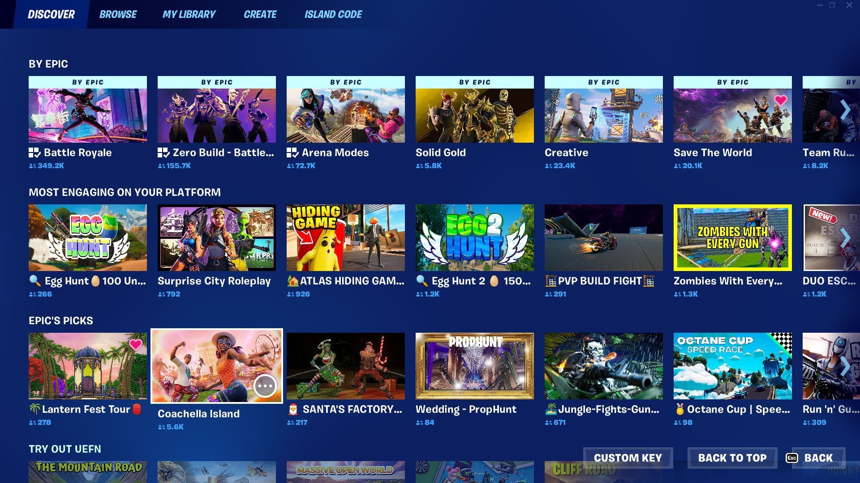Screen dimensions: 860x483
Task: Click the house icon next to ATLAS HIDING GAME
Action: 292,281
